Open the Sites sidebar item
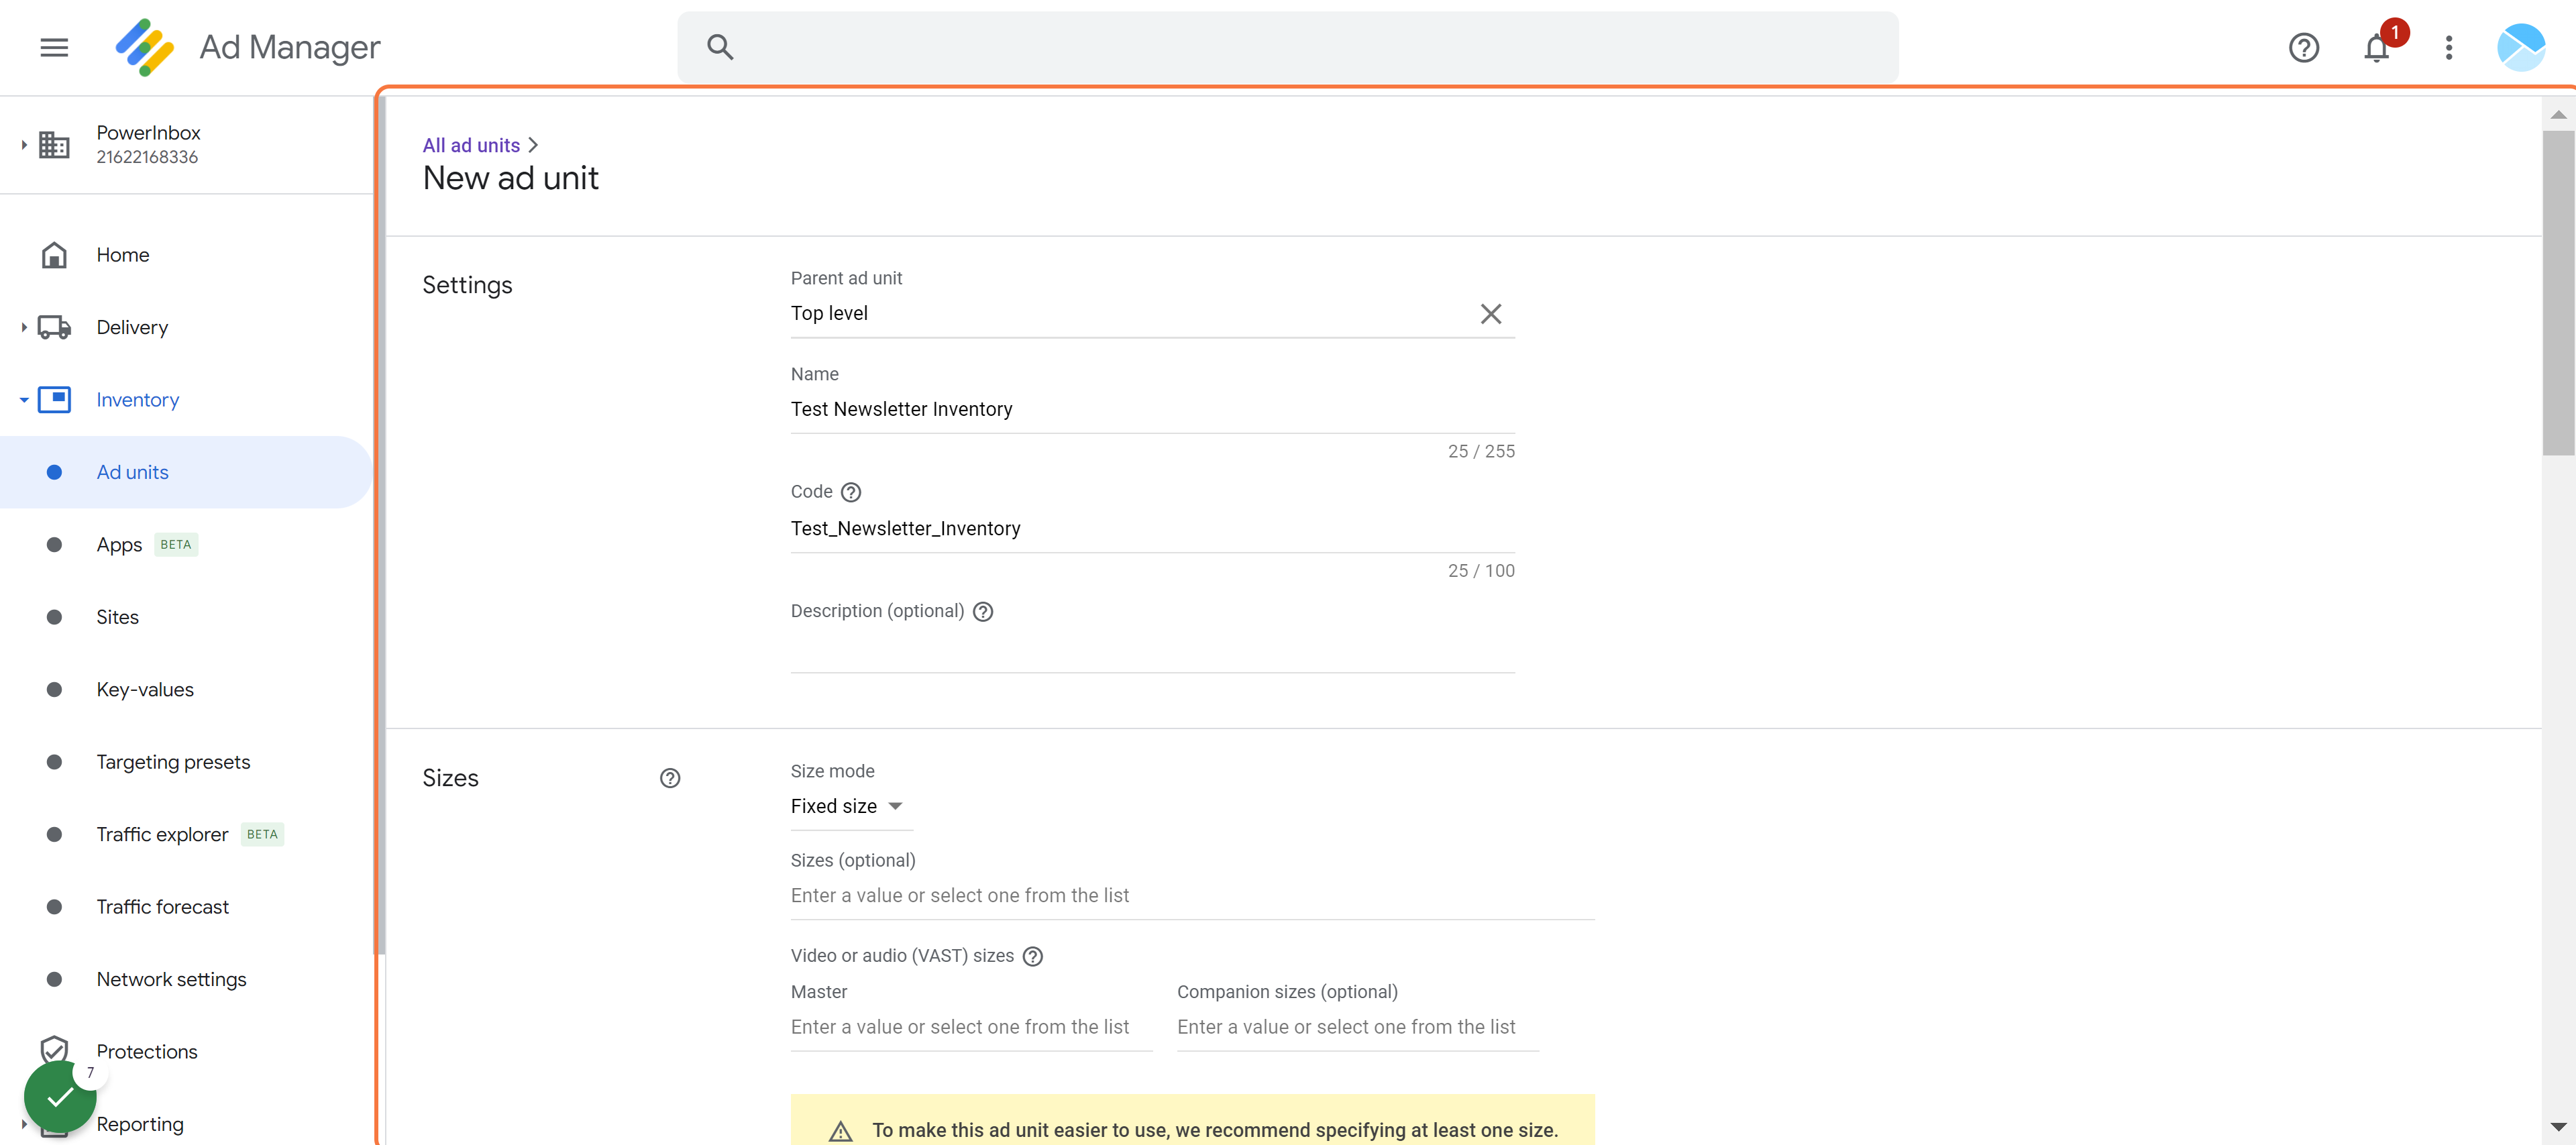The image size is (2576, 1145). pos(186,617)
